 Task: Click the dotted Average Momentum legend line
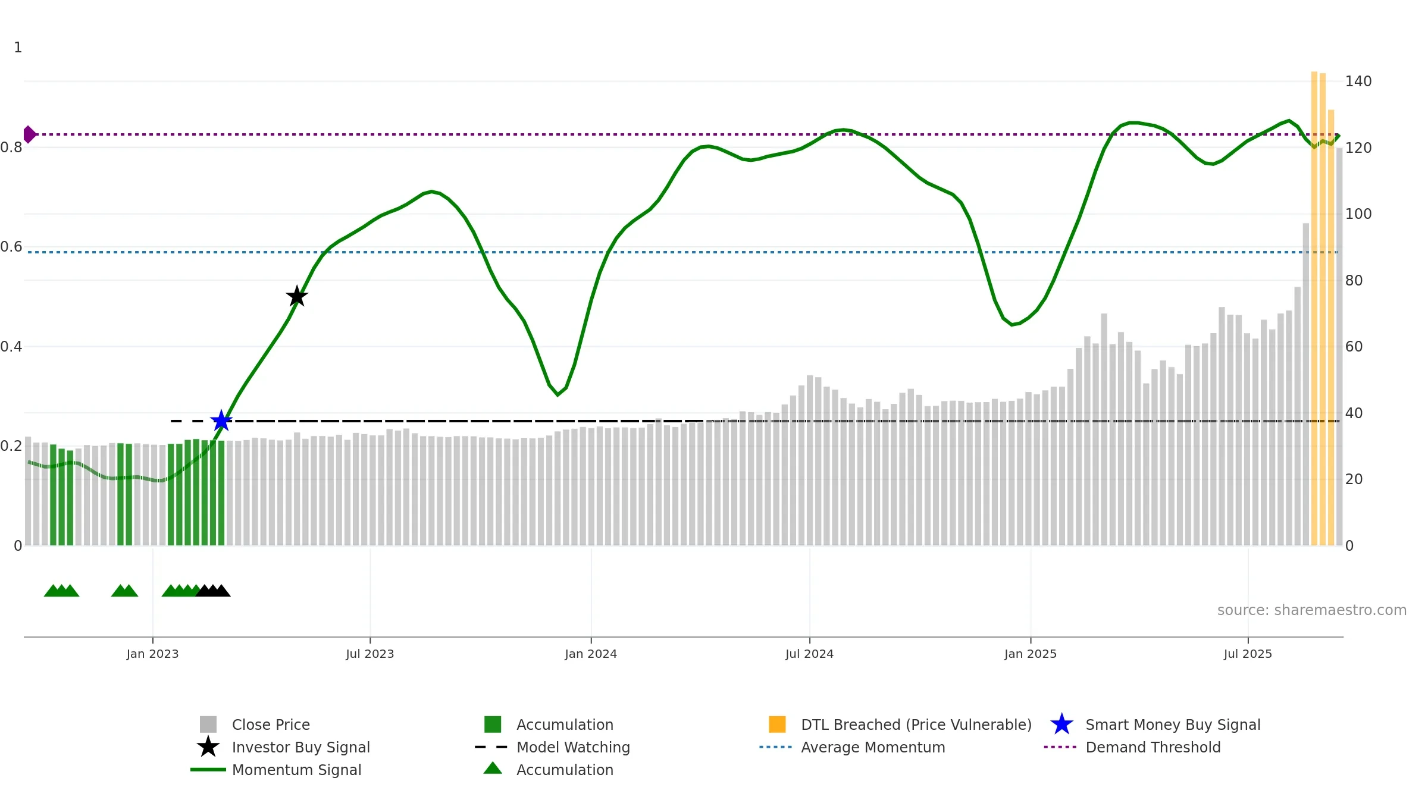776,747
